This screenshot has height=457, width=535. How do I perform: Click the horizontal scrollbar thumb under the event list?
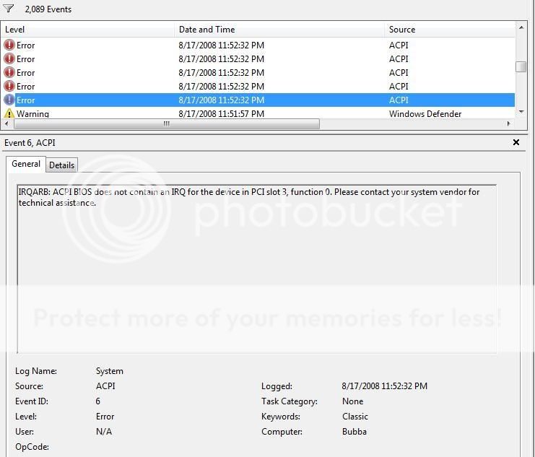coord(166,124)
